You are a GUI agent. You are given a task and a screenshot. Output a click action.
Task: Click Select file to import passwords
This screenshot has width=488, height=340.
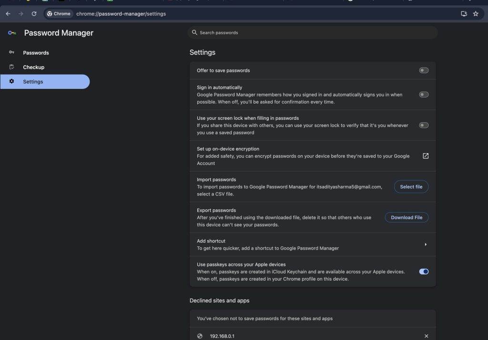(x=411, y=187)
